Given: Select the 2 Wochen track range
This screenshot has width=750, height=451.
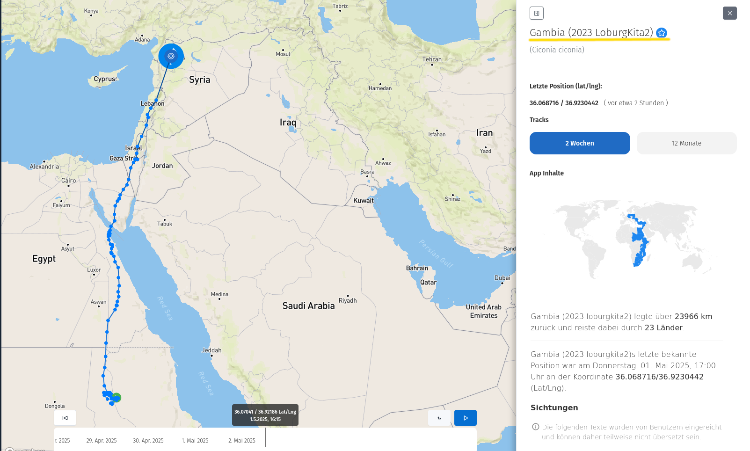Looking at the screenshot, I should tap(579, 143).
